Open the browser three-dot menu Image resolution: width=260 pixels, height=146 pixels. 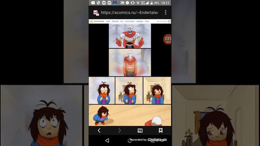[165, 13]
